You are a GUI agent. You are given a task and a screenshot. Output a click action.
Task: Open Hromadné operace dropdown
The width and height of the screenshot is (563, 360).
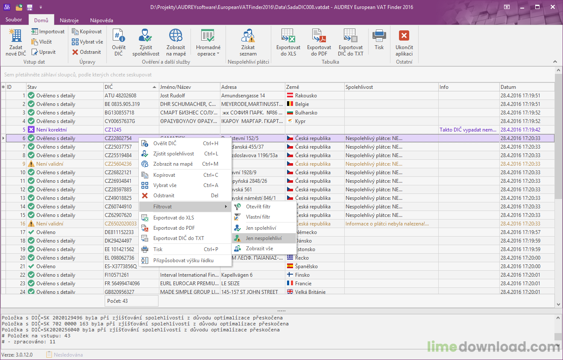(208, 41)
